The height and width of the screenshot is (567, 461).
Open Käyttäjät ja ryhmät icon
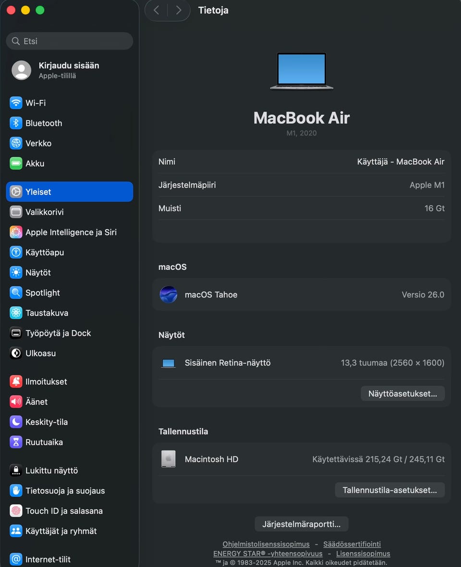point(16,531)
